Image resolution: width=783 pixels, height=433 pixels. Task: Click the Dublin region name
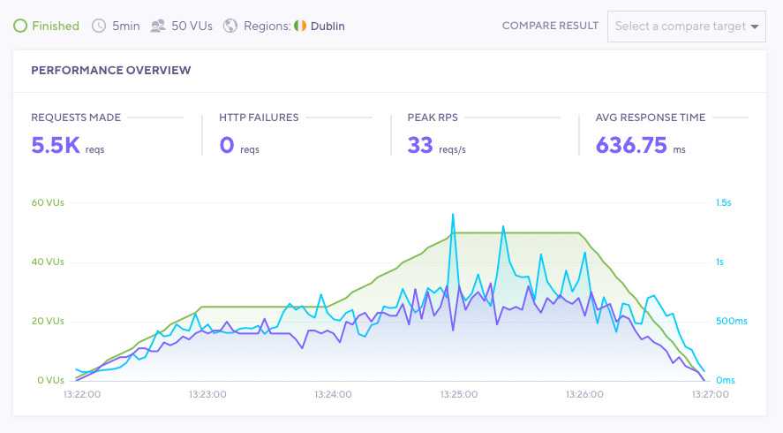(x=328, y=26)
